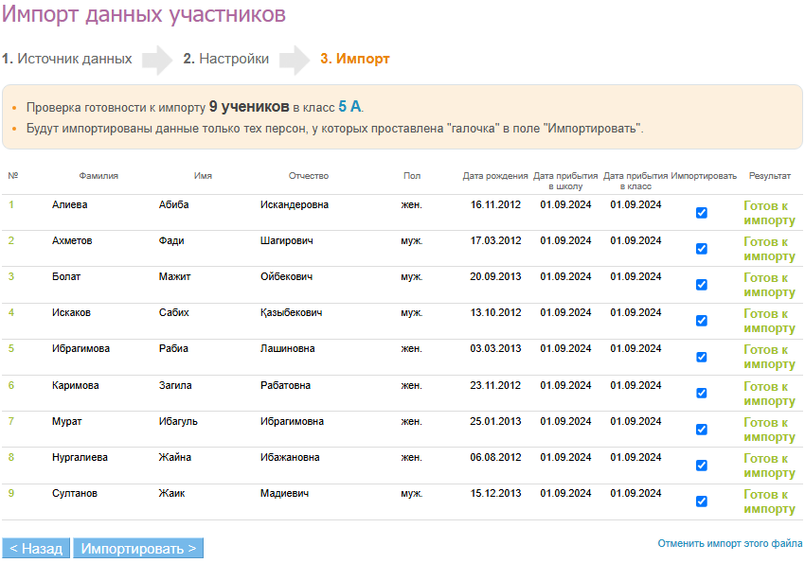Uncheck import checkbox for Нургалиева Жайна

[x=702, y=465]
